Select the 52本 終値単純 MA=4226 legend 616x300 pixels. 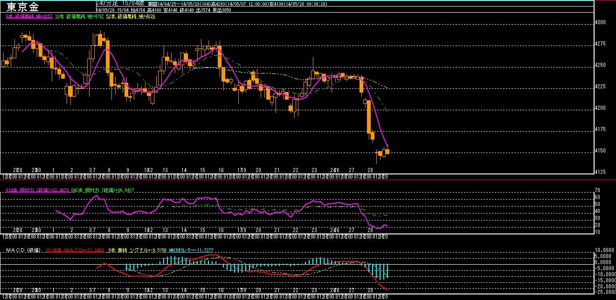131,16
